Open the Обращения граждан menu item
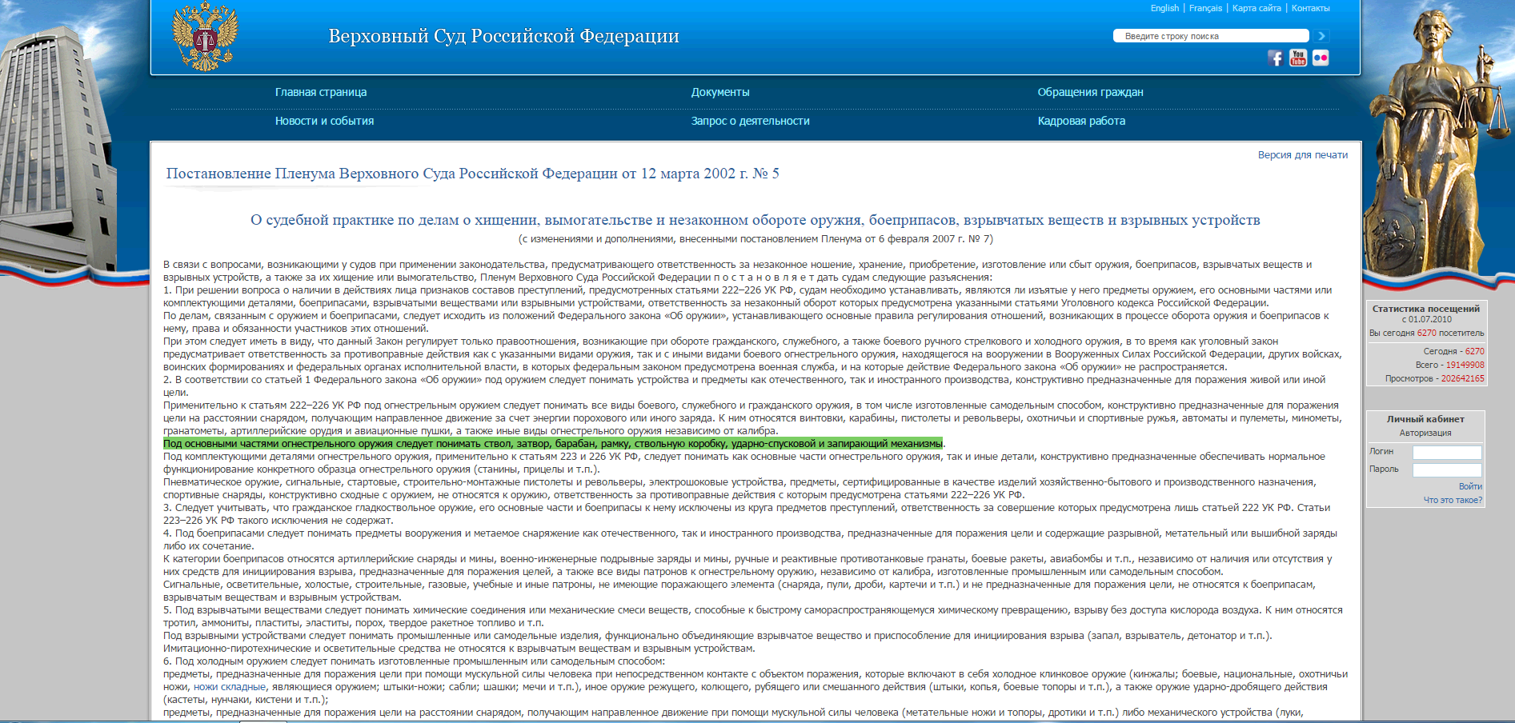Screen dimensions: 1515x723 click(x=1090, y=92)
